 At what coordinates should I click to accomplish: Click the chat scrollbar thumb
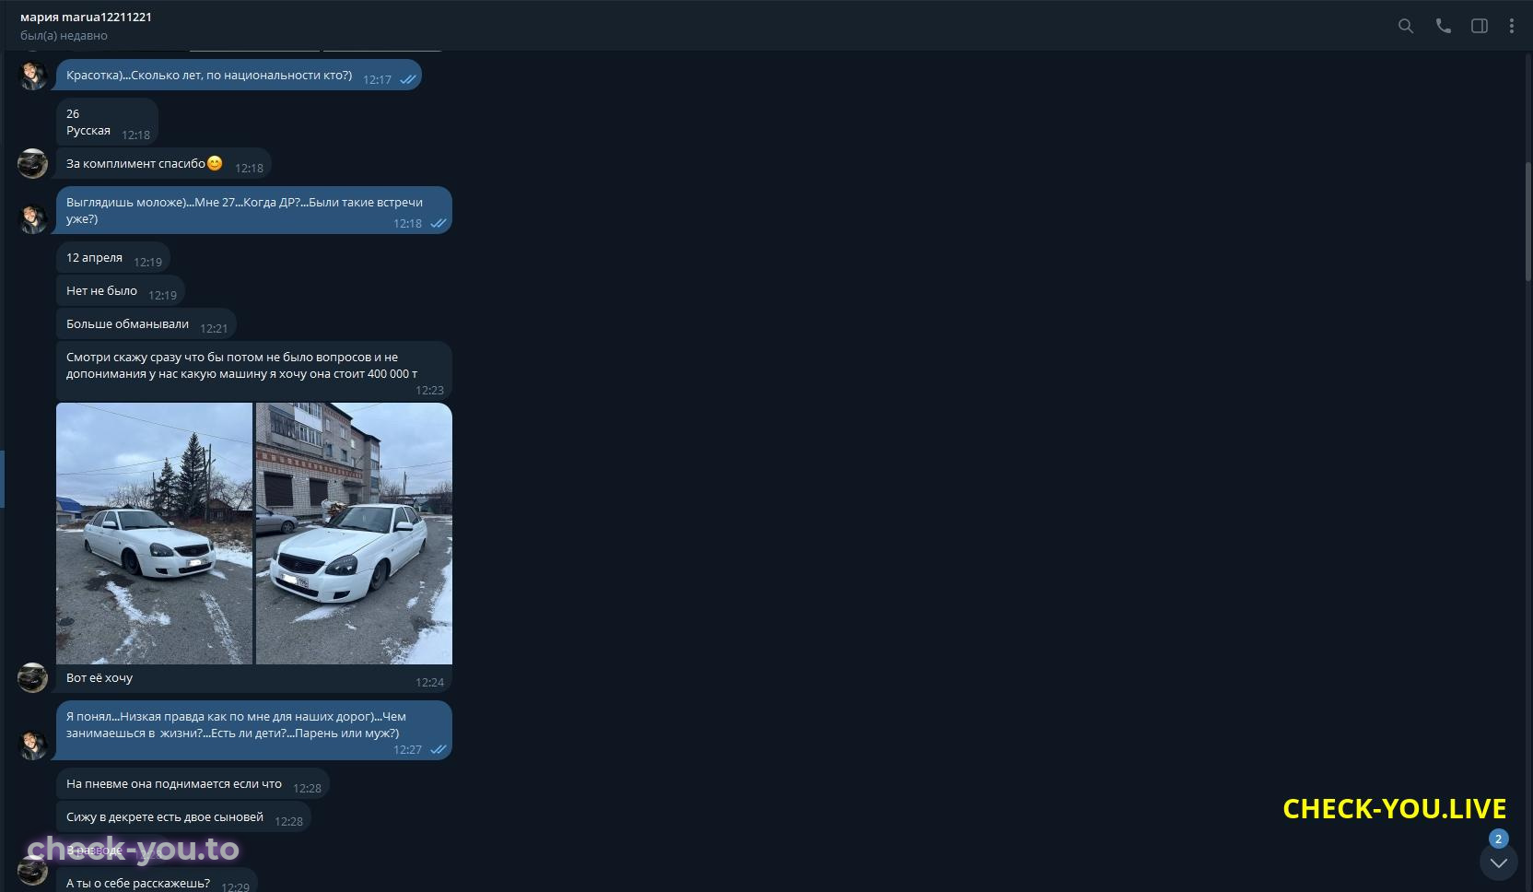click(1528, 221)
